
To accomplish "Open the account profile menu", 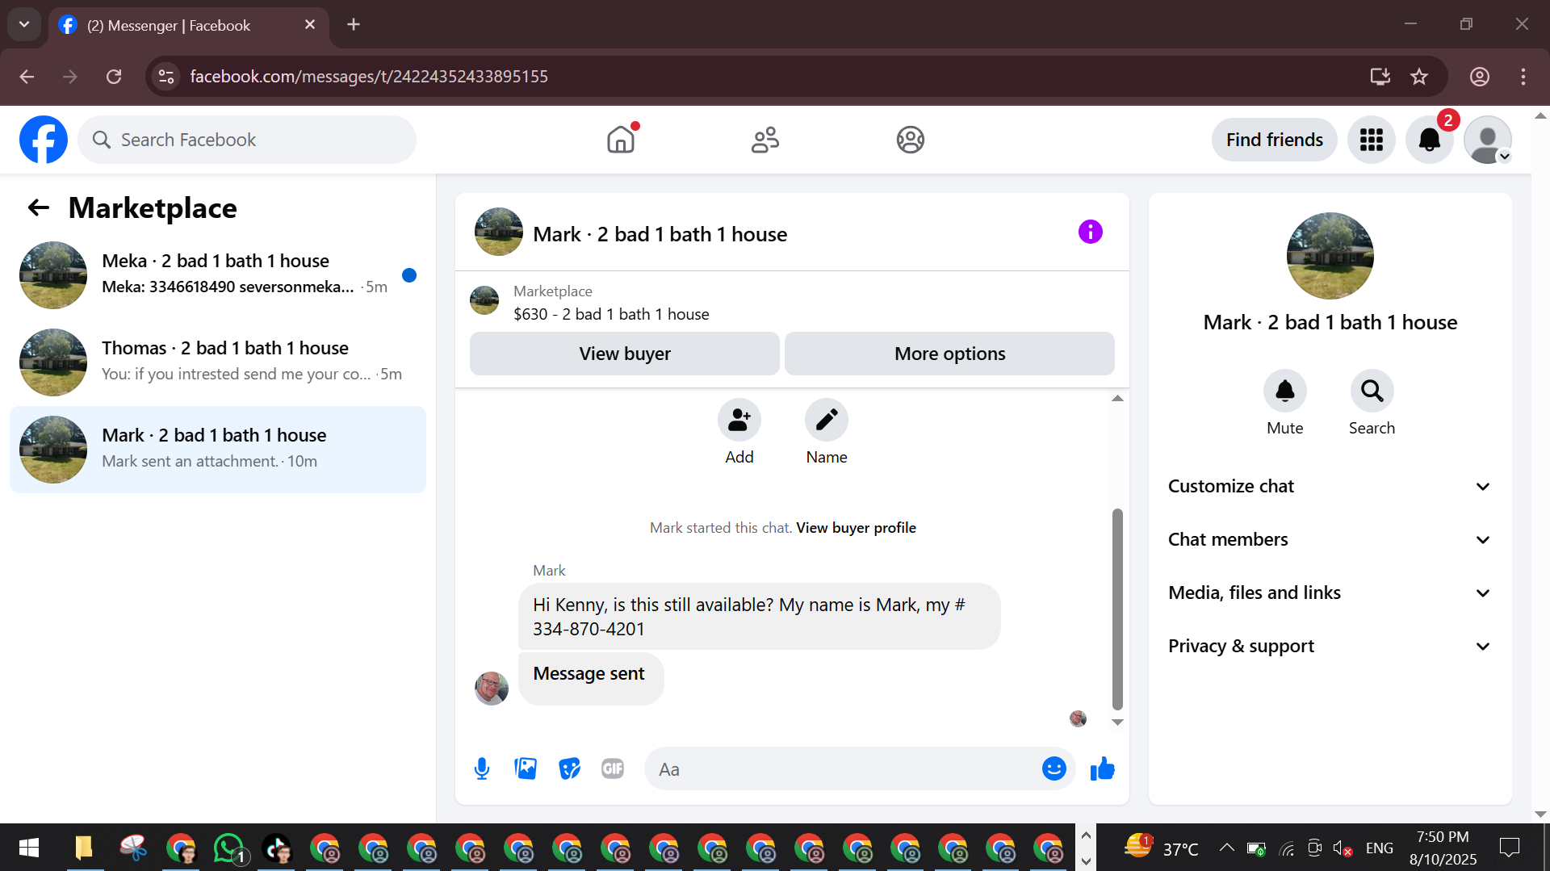I will point(1488,140).
